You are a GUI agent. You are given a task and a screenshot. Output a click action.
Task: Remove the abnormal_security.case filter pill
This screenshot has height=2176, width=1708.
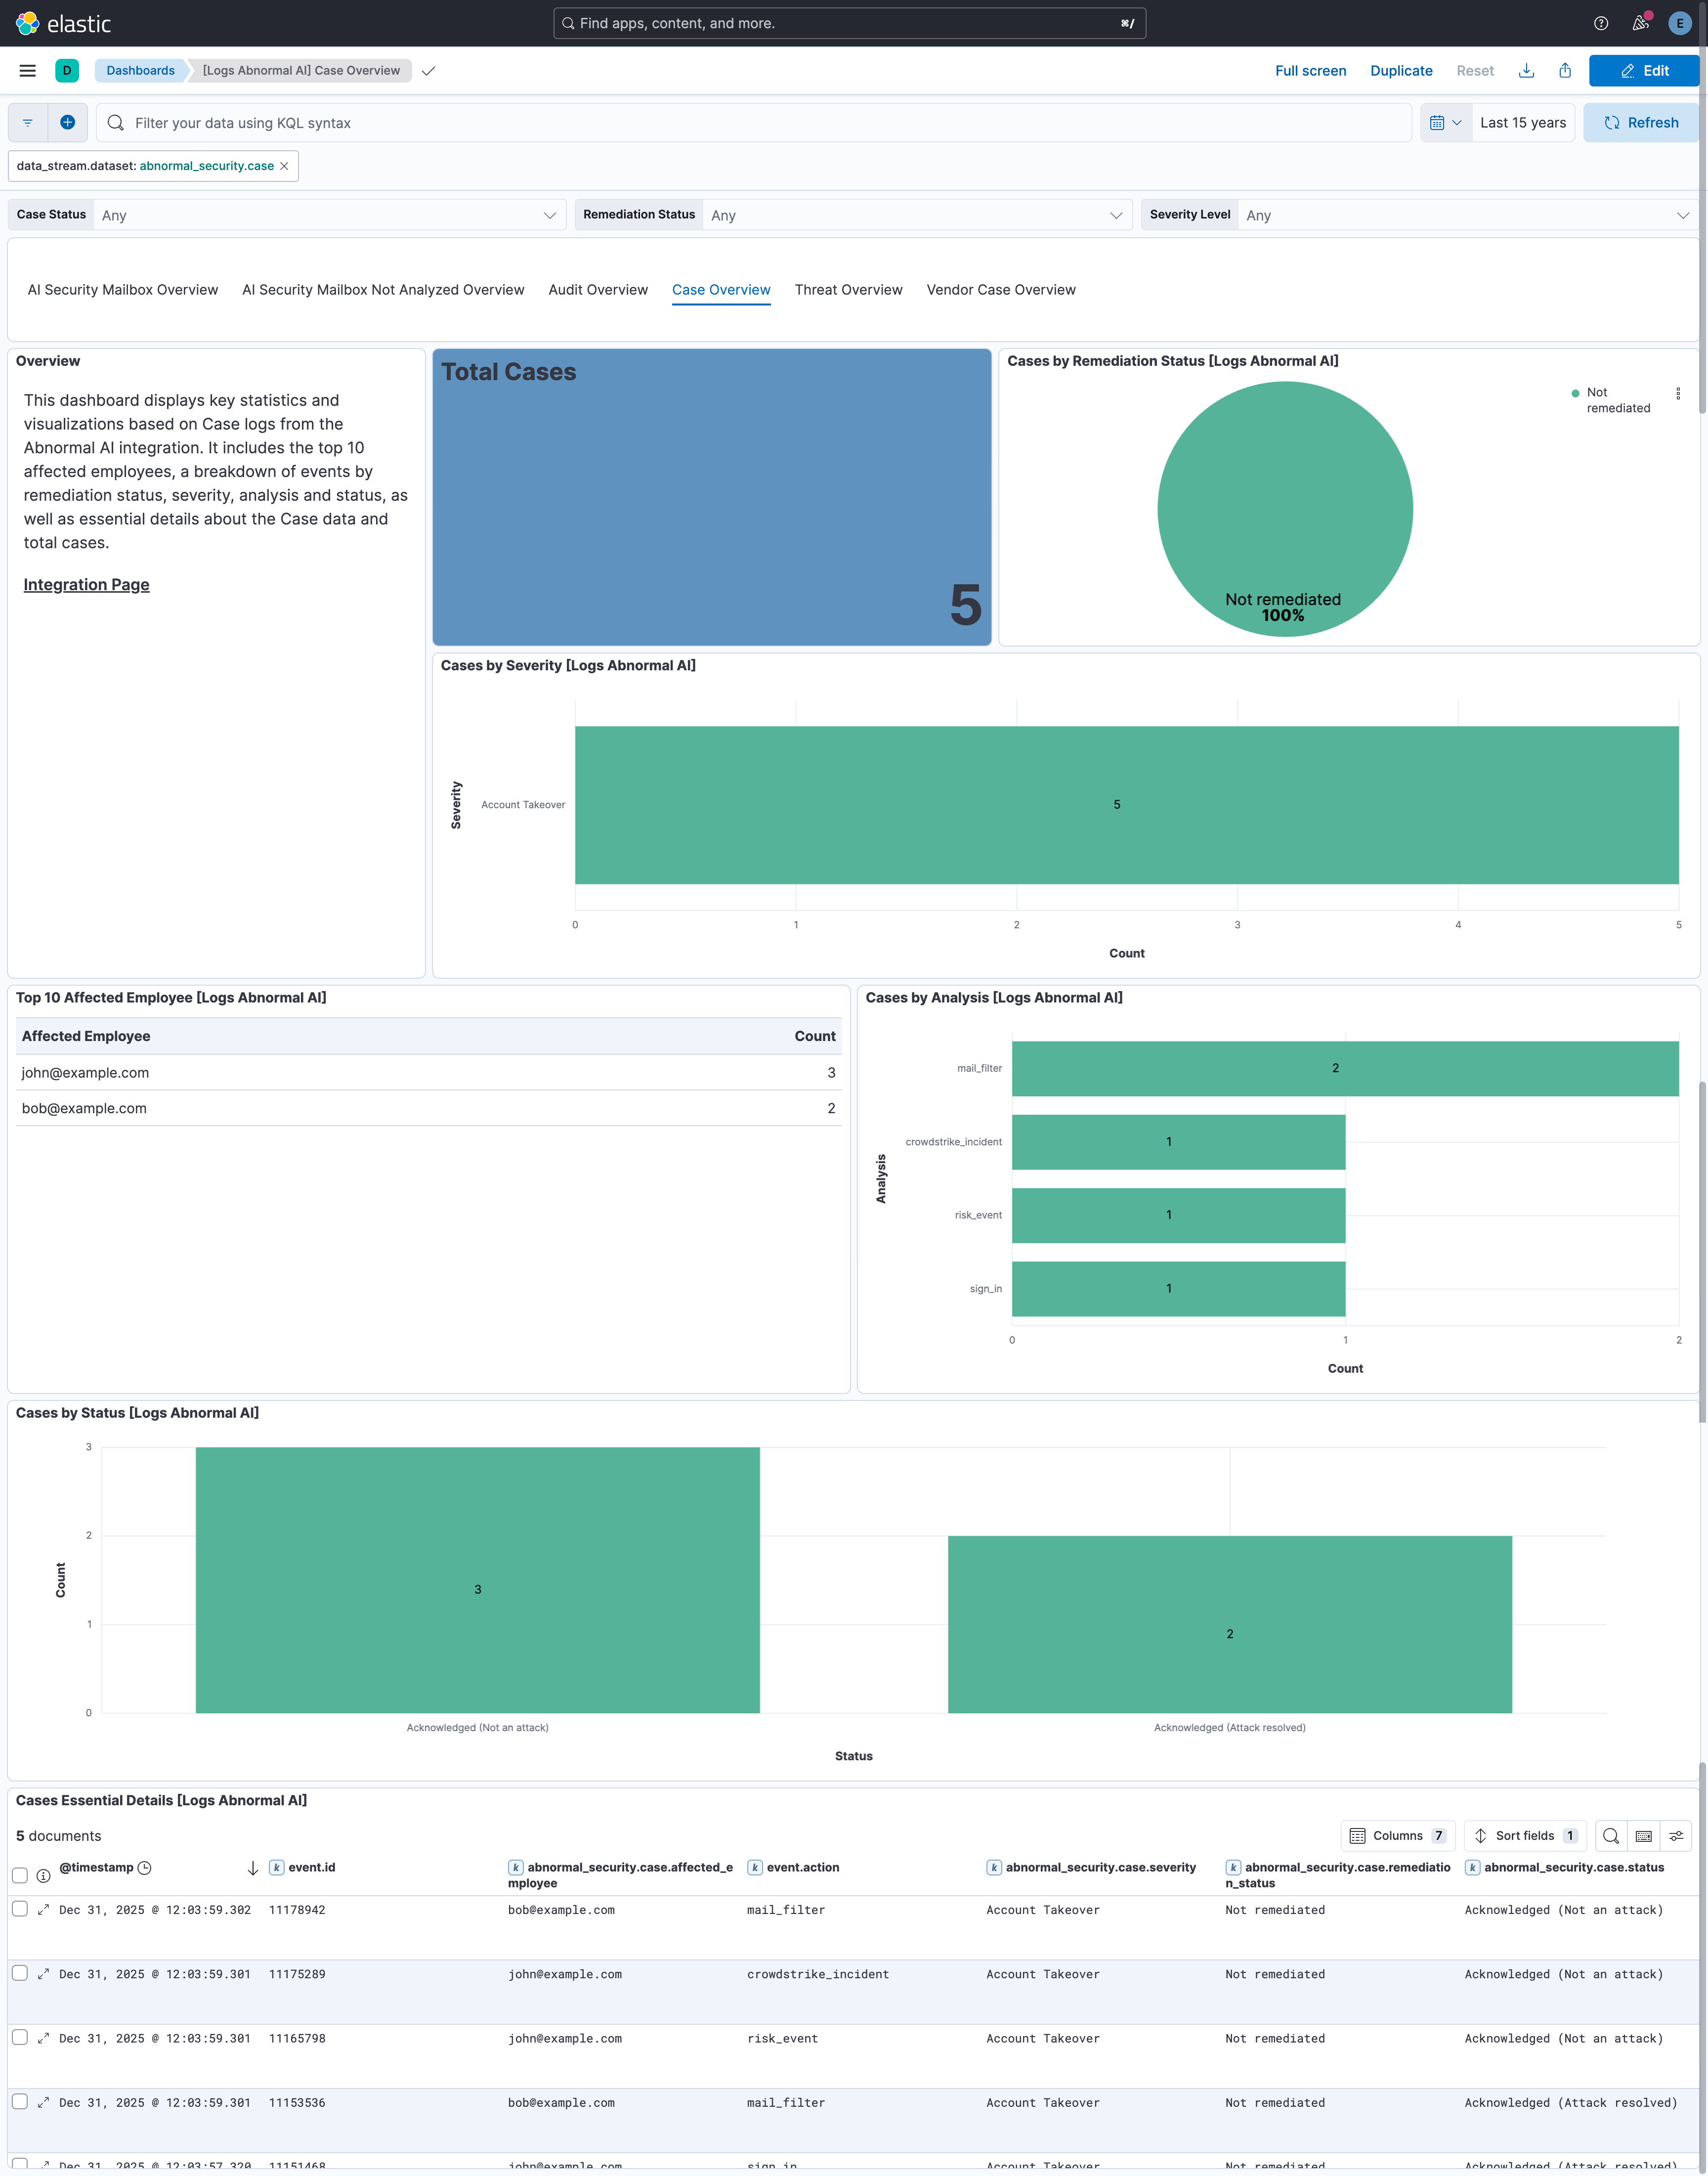(284, 166)
